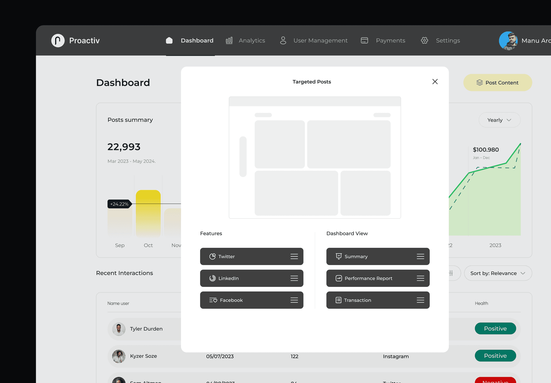Click the Positive health badge for Tyler Durden
The width and height of the screenshot is (551, 383).
[x=495, y=329]
